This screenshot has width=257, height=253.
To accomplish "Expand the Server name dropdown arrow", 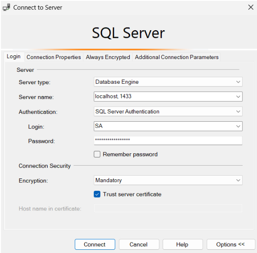I will (x=238, y=97).
